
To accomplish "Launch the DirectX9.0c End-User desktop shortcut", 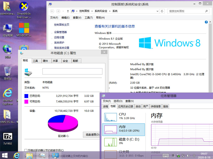I will pyautogui.click(x=24, y=10).
